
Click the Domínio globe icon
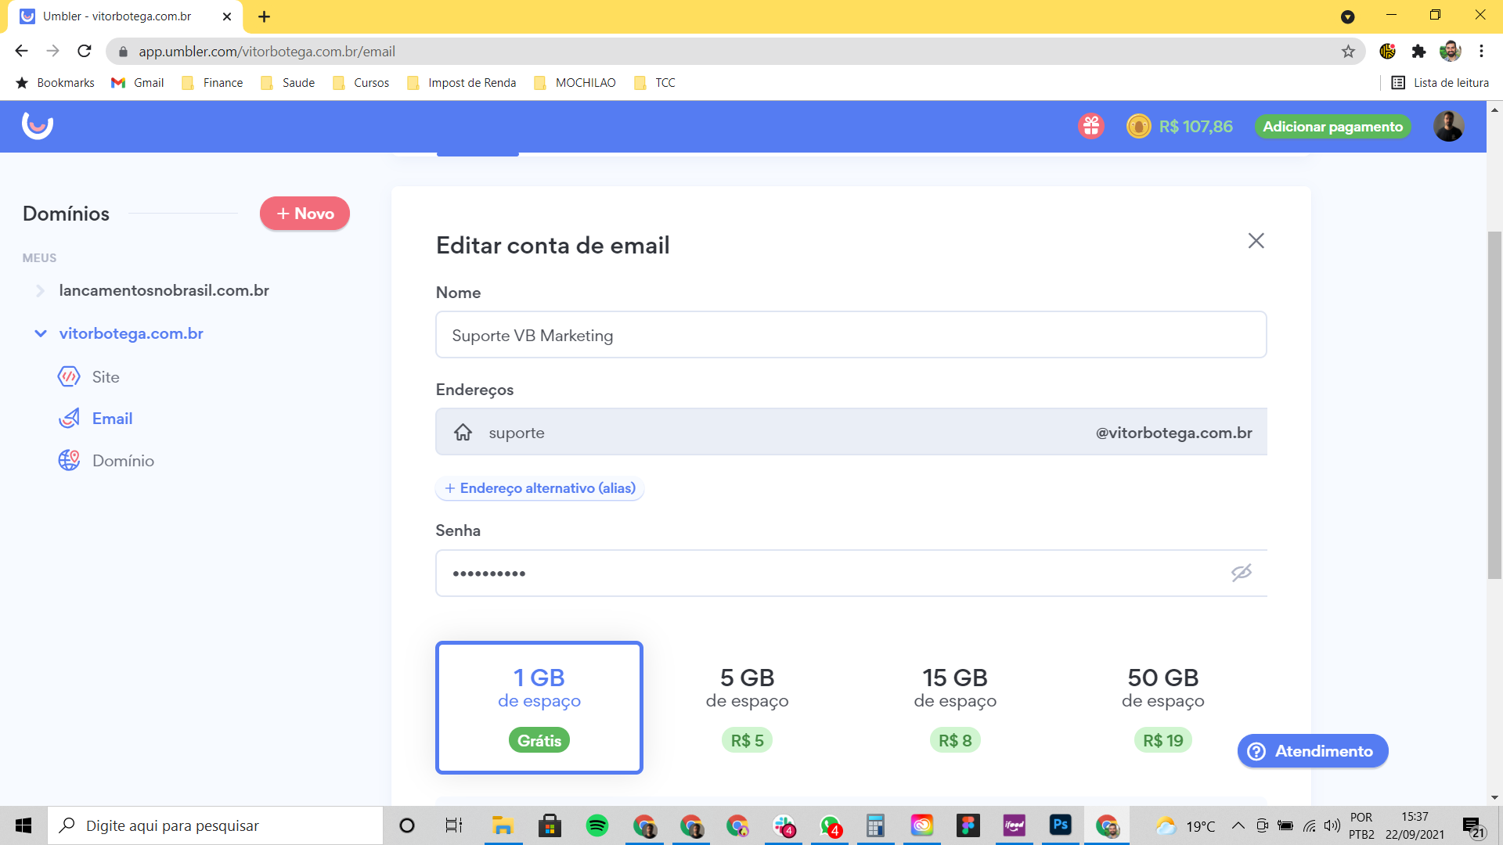coord(69,460)
